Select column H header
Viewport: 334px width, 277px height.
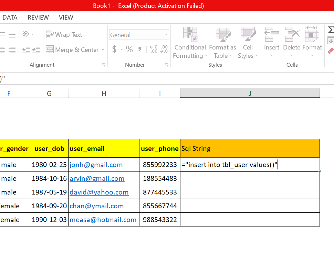pos(104,93)
